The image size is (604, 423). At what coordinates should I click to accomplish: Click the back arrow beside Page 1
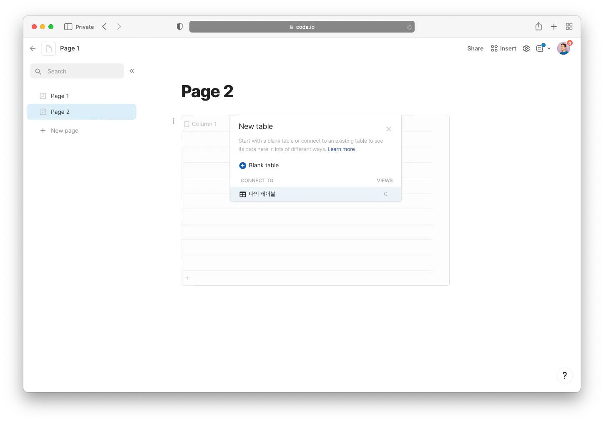click(33, 48)
